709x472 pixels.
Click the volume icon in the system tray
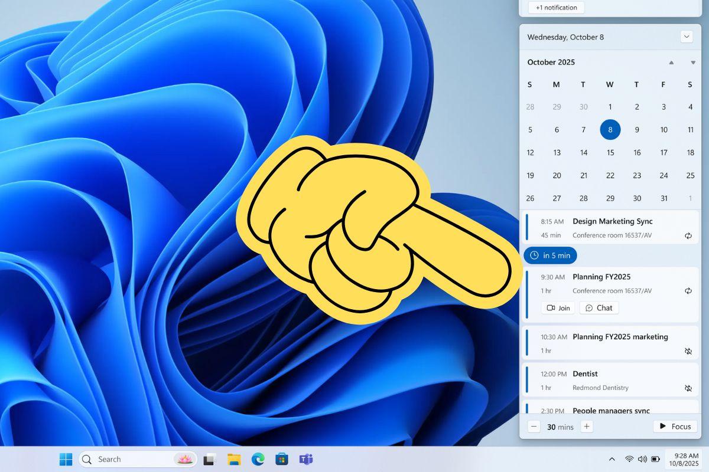click(x=643, y=459)
